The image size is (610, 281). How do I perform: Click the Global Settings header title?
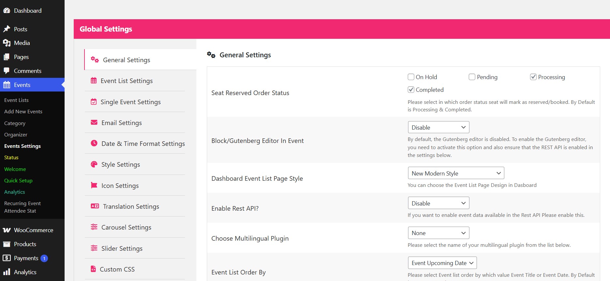(x=106, y=29)
